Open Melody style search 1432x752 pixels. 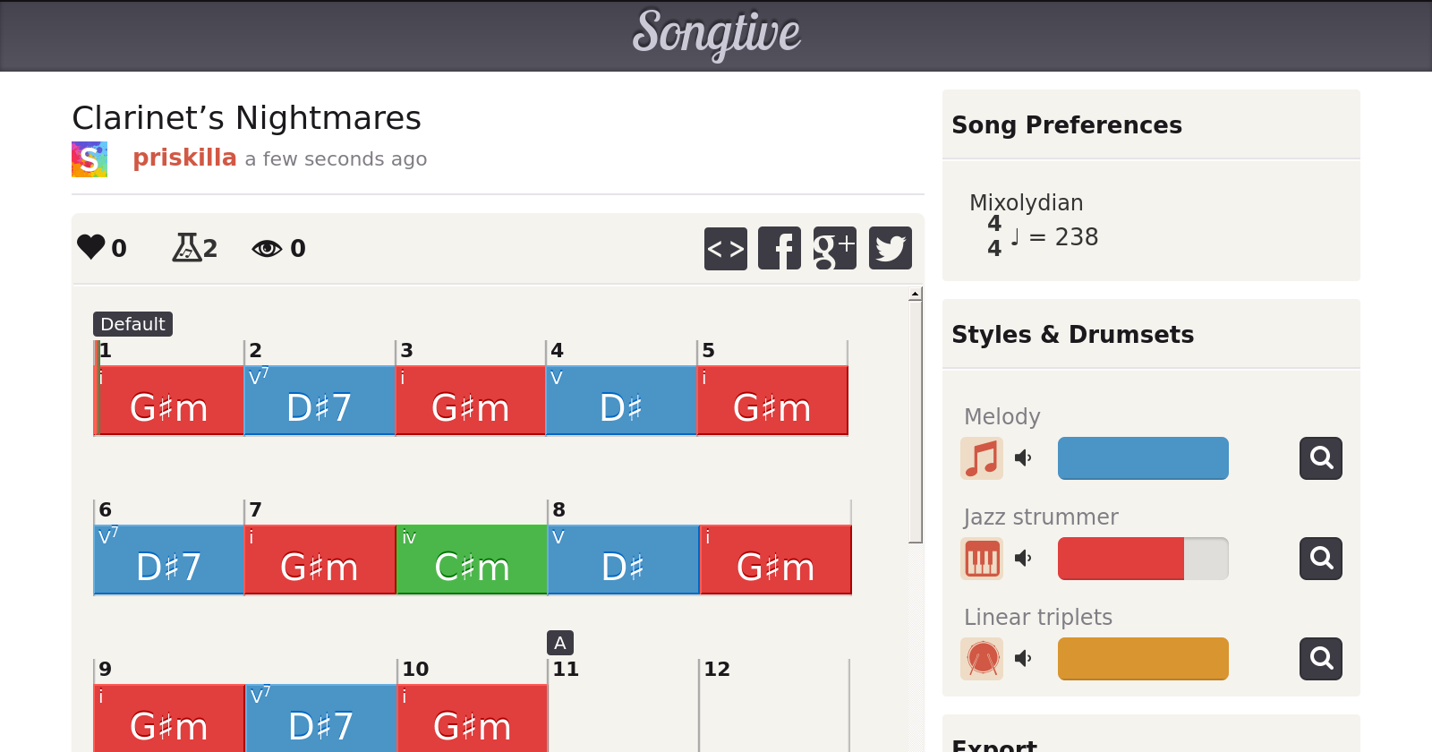coord(1320,458)
